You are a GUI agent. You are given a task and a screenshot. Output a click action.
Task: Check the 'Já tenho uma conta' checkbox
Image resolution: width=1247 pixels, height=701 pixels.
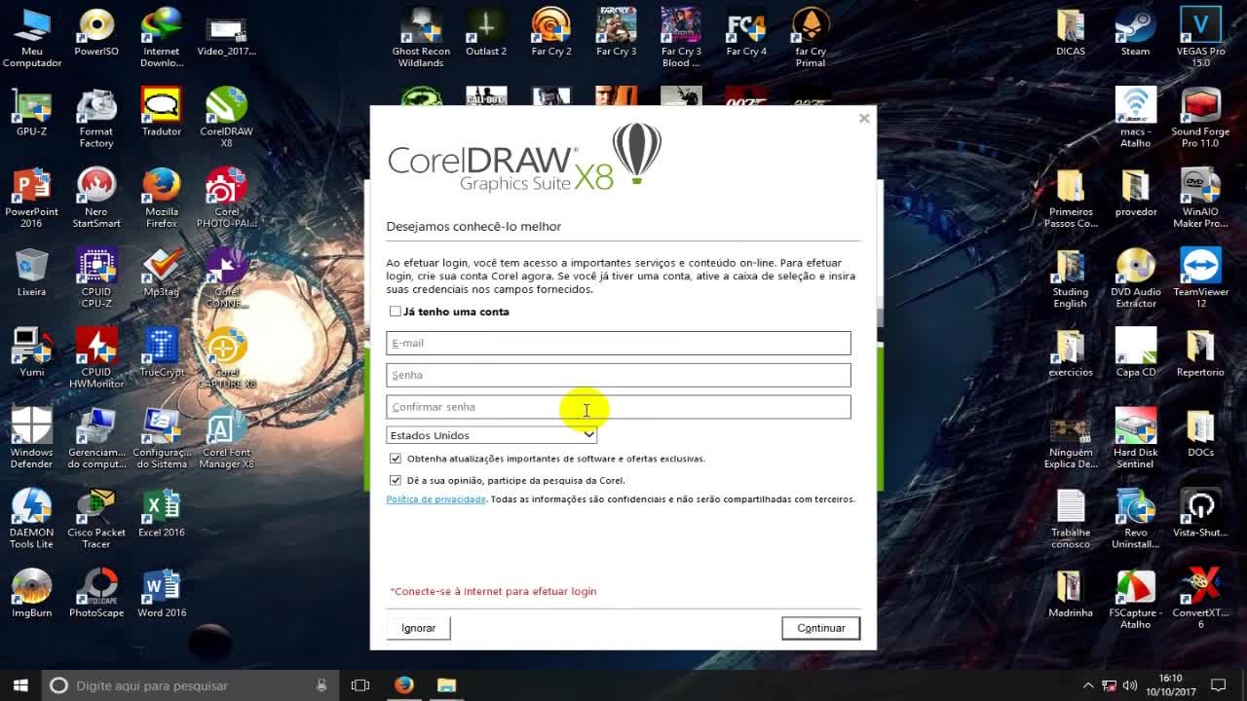pyautogui.click(x=395, y=312)
